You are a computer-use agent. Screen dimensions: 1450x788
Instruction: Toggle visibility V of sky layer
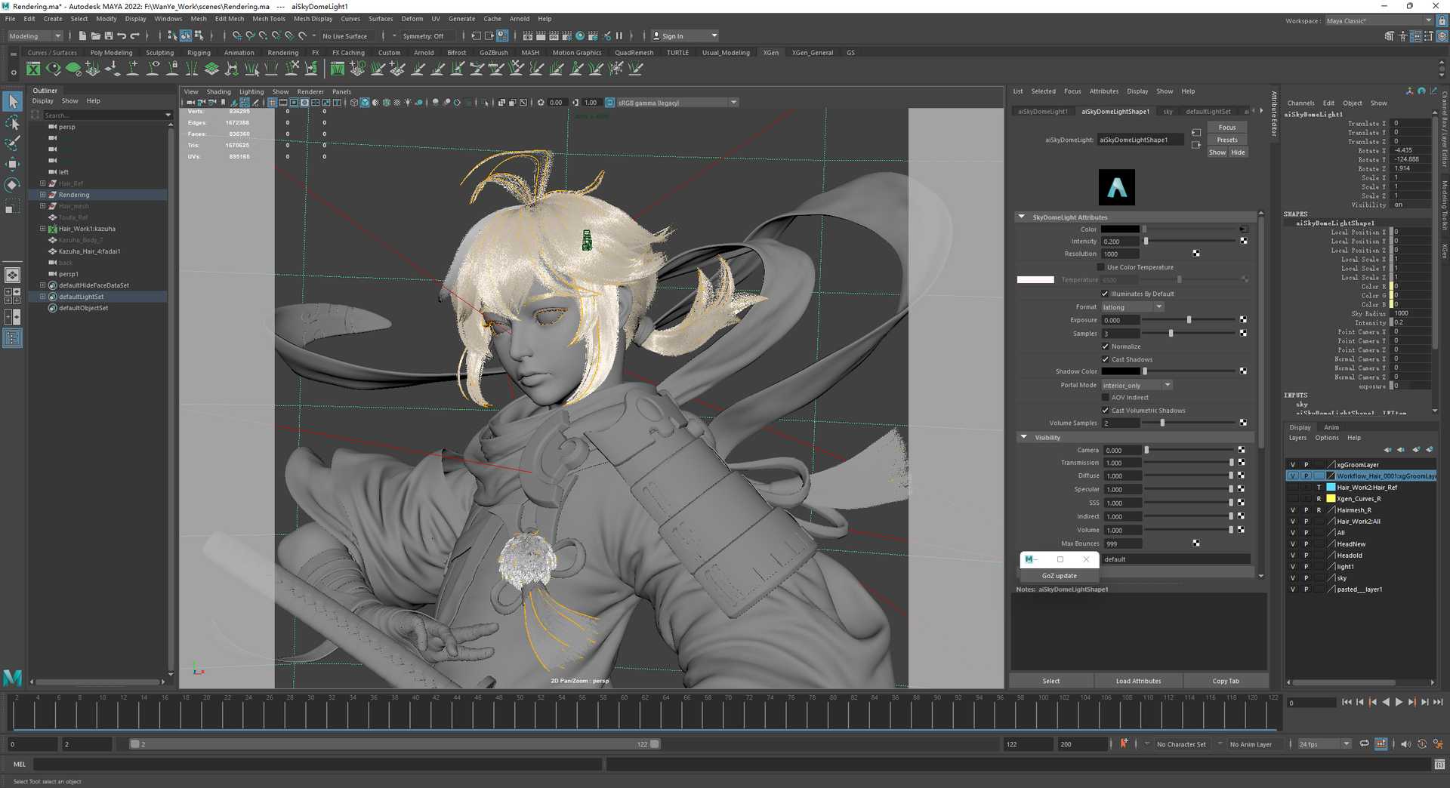[x=1293, y=578]
